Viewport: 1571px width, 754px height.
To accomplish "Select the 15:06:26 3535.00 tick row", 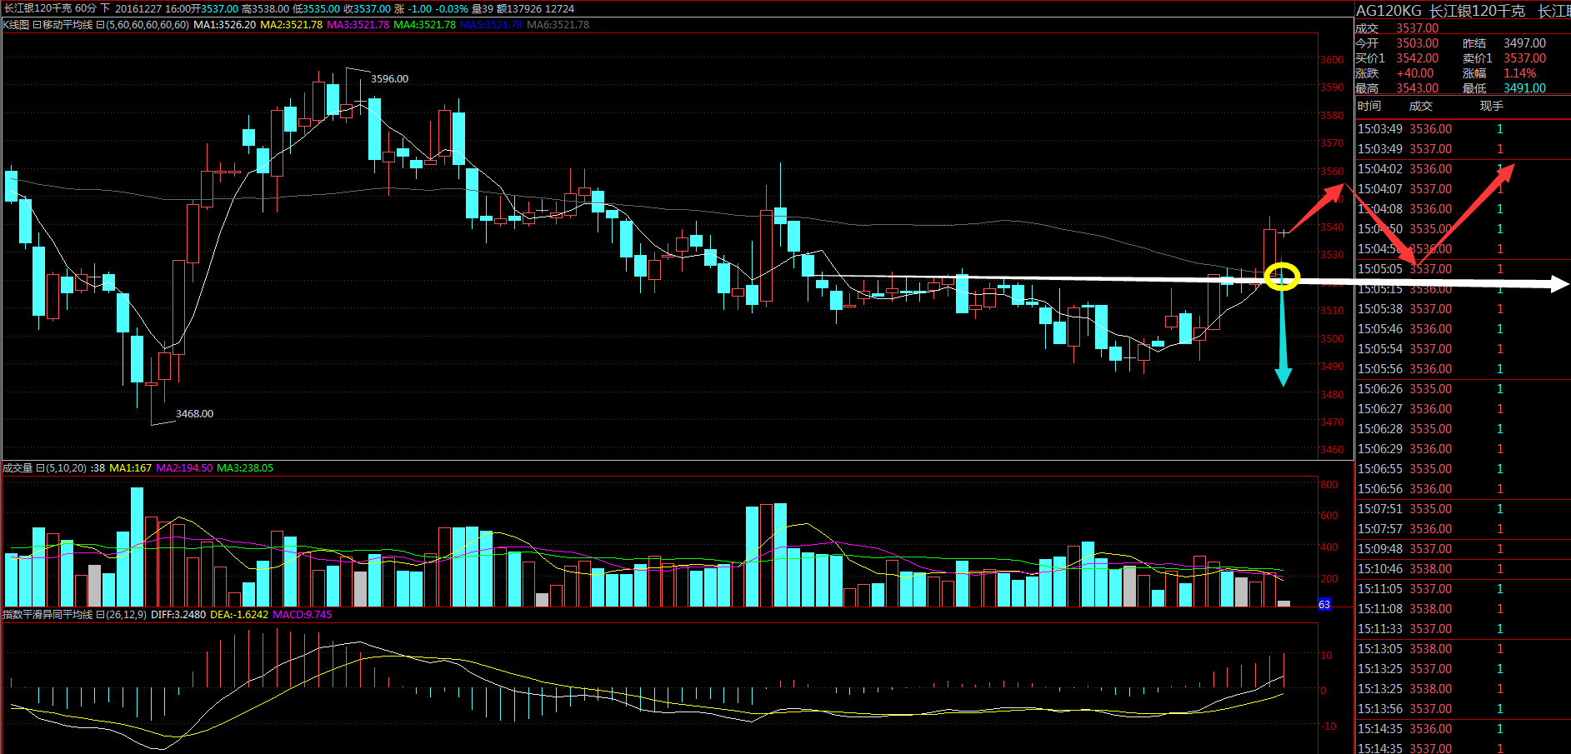I will coord(1463,389).
